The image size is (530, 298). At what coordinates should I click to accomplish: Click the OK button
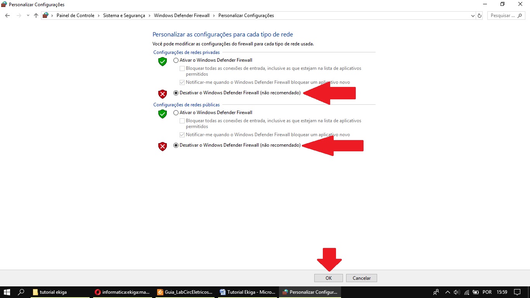[329, 278]
